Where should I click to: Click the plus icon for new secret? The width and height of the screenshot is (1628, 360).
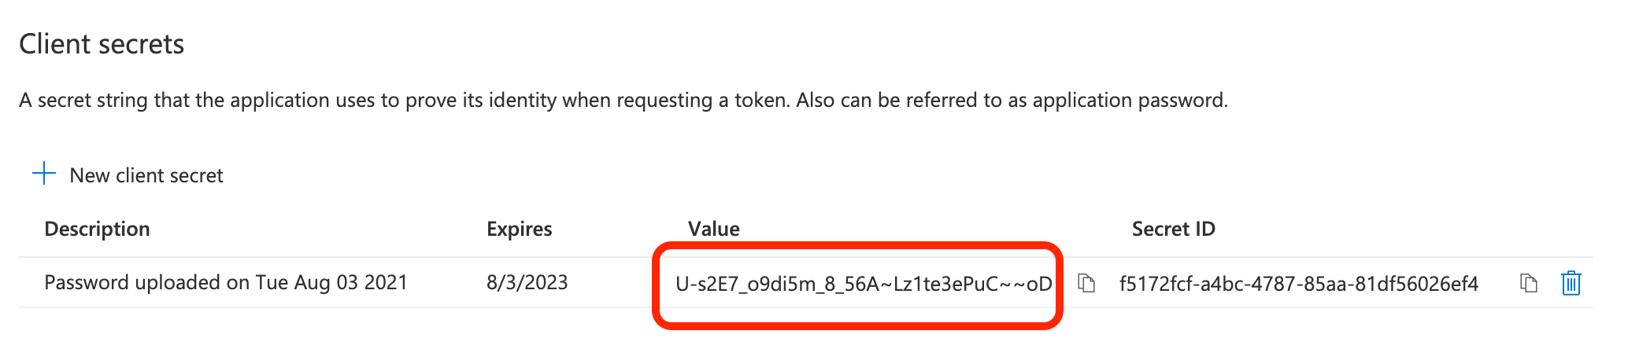click(x=44, y=174)
